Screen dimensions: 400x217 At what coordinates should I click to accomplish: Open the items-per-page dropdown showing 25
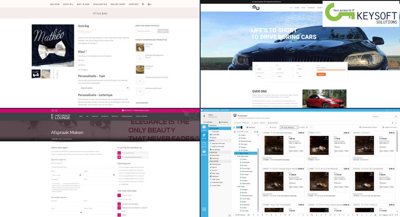tap(309, 127)
